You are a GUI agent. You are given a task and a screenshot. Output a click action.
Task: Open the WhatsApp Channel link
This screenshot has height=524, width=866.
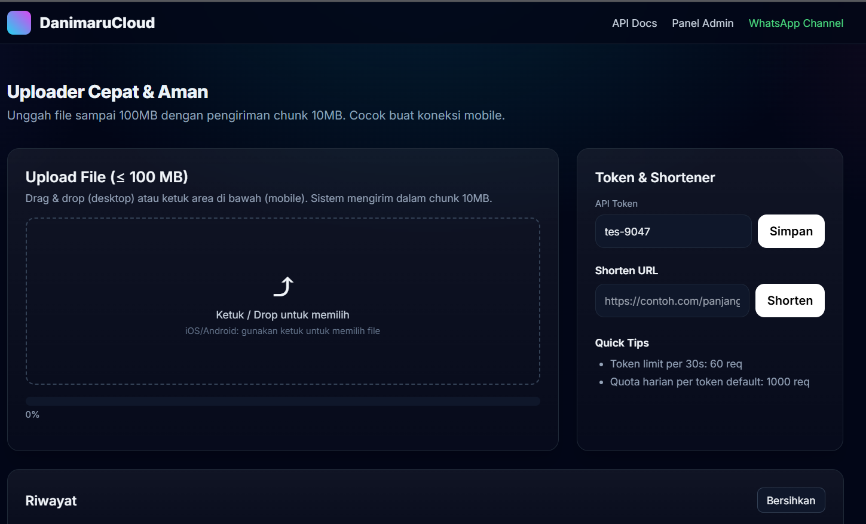click(795, 23)
